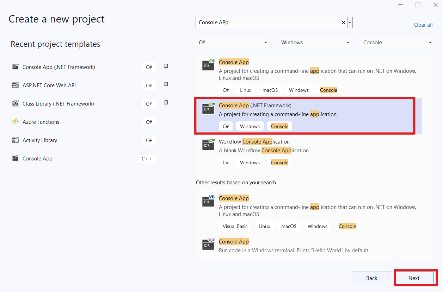Clear the search box text with X
Viewport: 443px width, 292px height.
click(x=343, y=23)
